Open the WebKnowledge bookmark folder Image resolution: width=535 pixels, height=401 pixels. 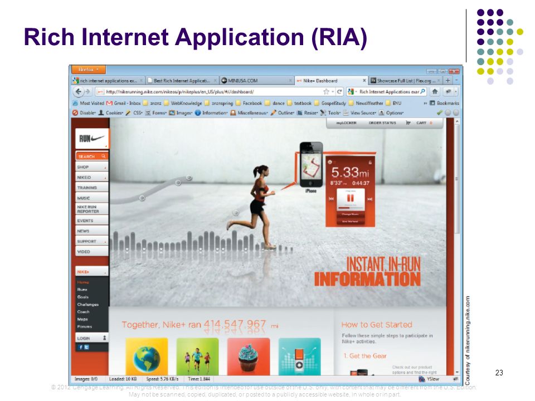point(183,103)
